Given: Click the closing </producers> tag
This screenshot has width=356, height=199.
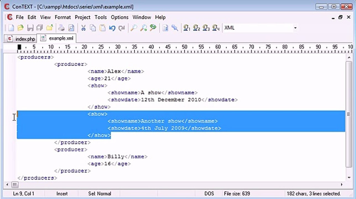Looking at the screenshot, I should tap(37, 178).
